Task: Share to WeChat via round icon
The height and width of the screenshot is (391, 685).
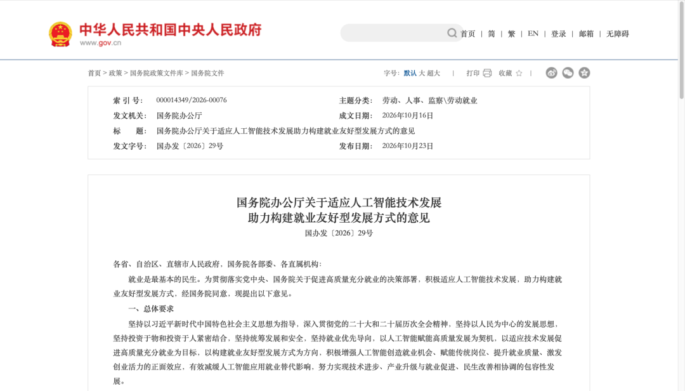Action: (x=568, y=73)
